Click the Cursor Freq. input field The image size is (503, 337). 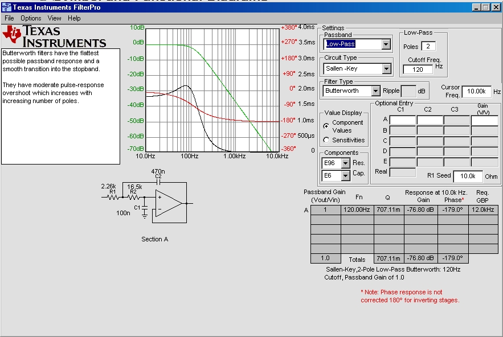coord(476,92)
